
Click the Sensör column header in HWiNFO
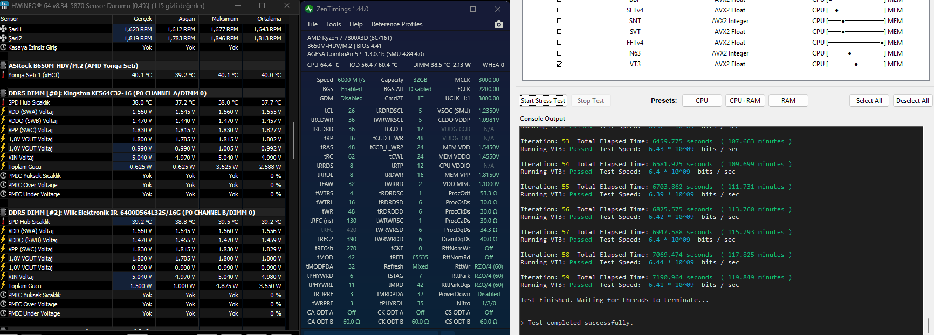click(56, 19)
